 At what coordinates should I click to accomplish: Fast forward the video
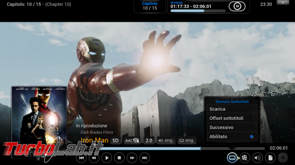132,158
